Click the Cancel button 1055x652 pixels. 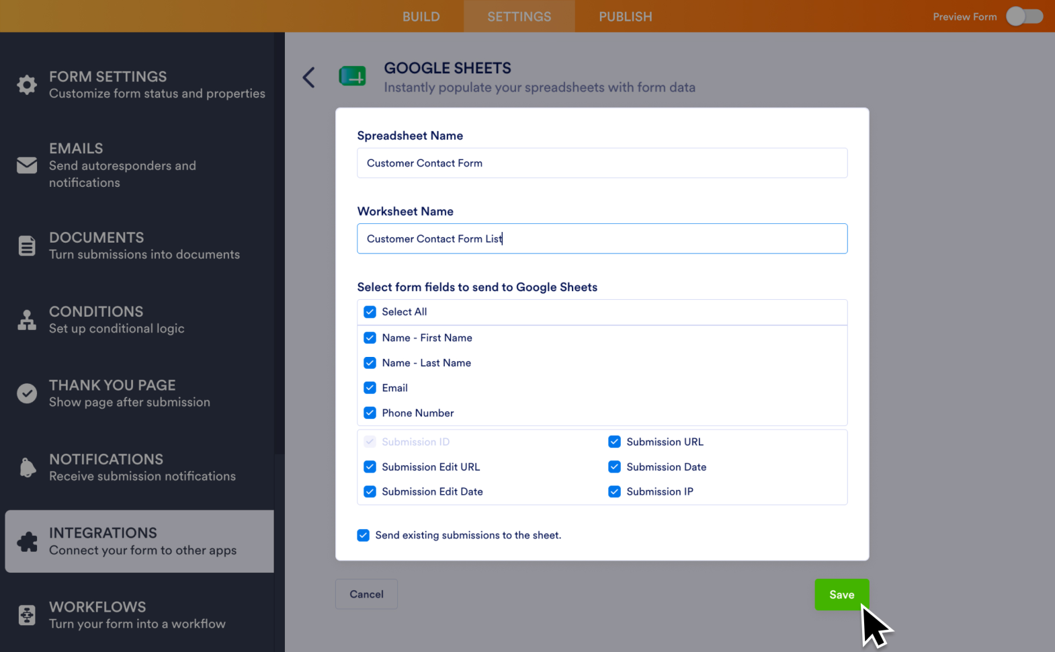pyautogui.click(x=366, y=594)
